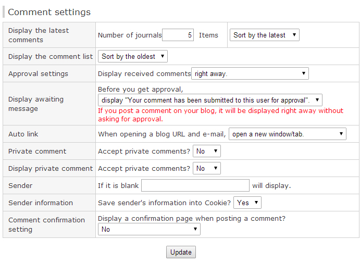Click the blank Sender name text field
This screenshot has height=264, width=360.
(195, 185)
